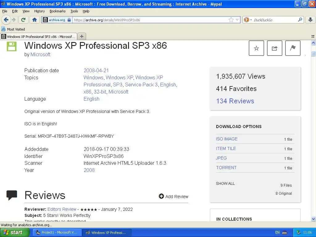Open the Tools menu
Image resolution: width=316 pixels, height=237 pixels.
[x=74, y=11]
